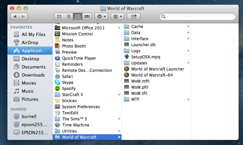243x145 pixels.
Task: Click inside the Finder search field
Action: coord(199,16)
